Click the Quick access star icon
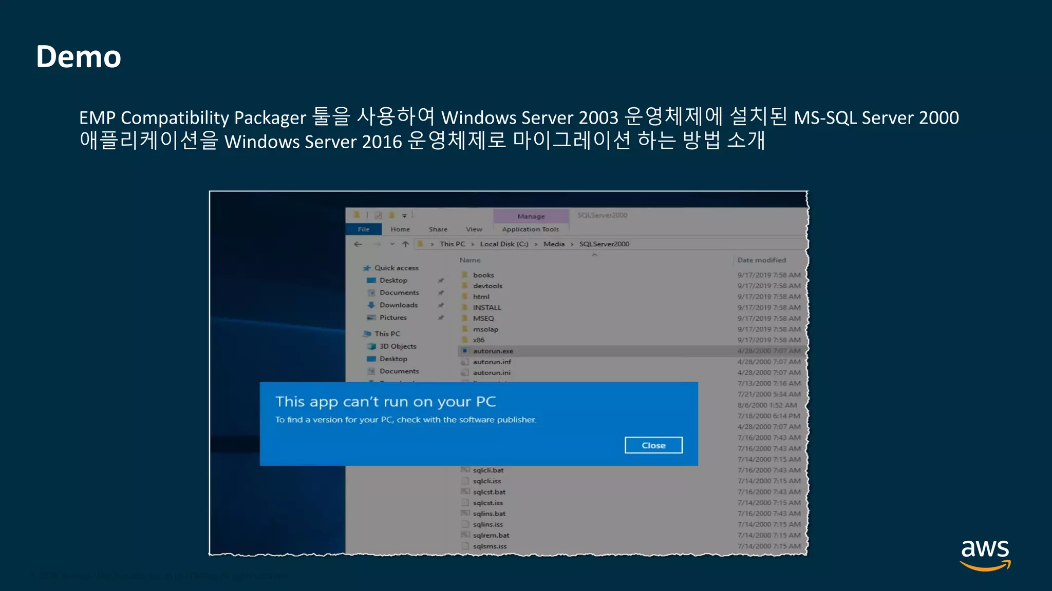 pos(367,268)
